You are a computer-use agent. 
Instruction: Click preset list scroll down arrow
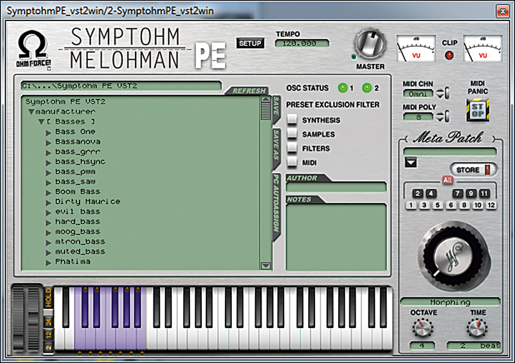click(266, 265)
